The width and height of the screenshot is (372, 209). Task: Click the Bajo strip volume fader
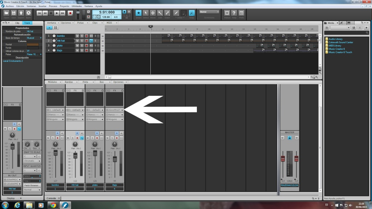click(x=115, y=159)
